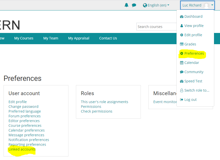Open Notification preferences link

29,140
